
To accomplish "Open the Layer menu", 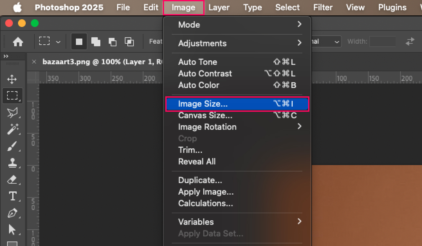I will [x=219, y=7].
